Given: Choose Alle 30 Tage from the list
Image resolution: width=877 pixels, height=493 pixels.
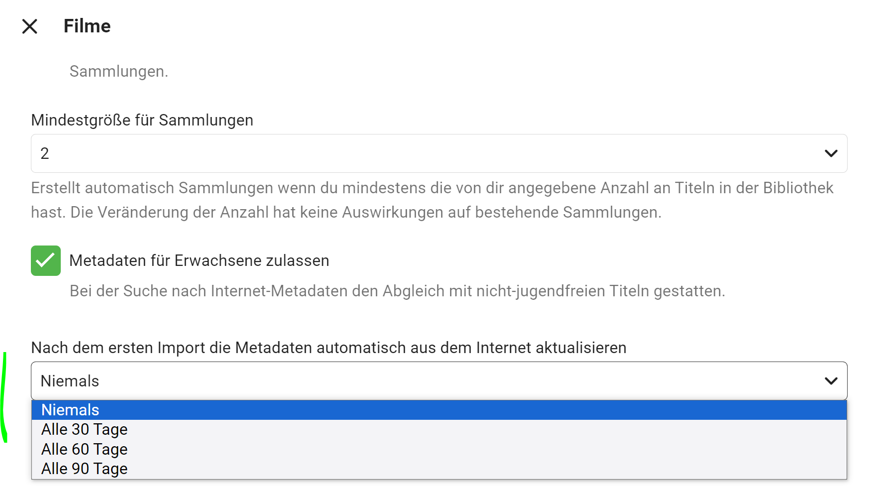Looking at the screenshot, I should point(85,429).
